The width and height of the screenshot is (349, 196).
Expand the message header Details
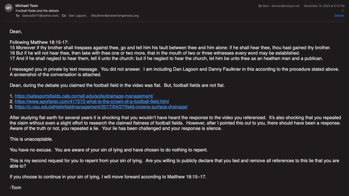[339, 16]
